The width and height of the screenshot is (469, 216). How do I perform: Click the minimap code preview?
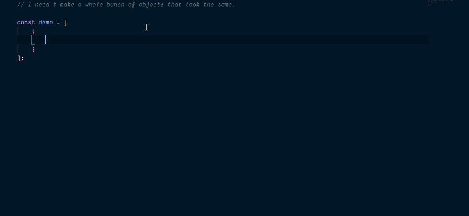(x=441, y=2)
